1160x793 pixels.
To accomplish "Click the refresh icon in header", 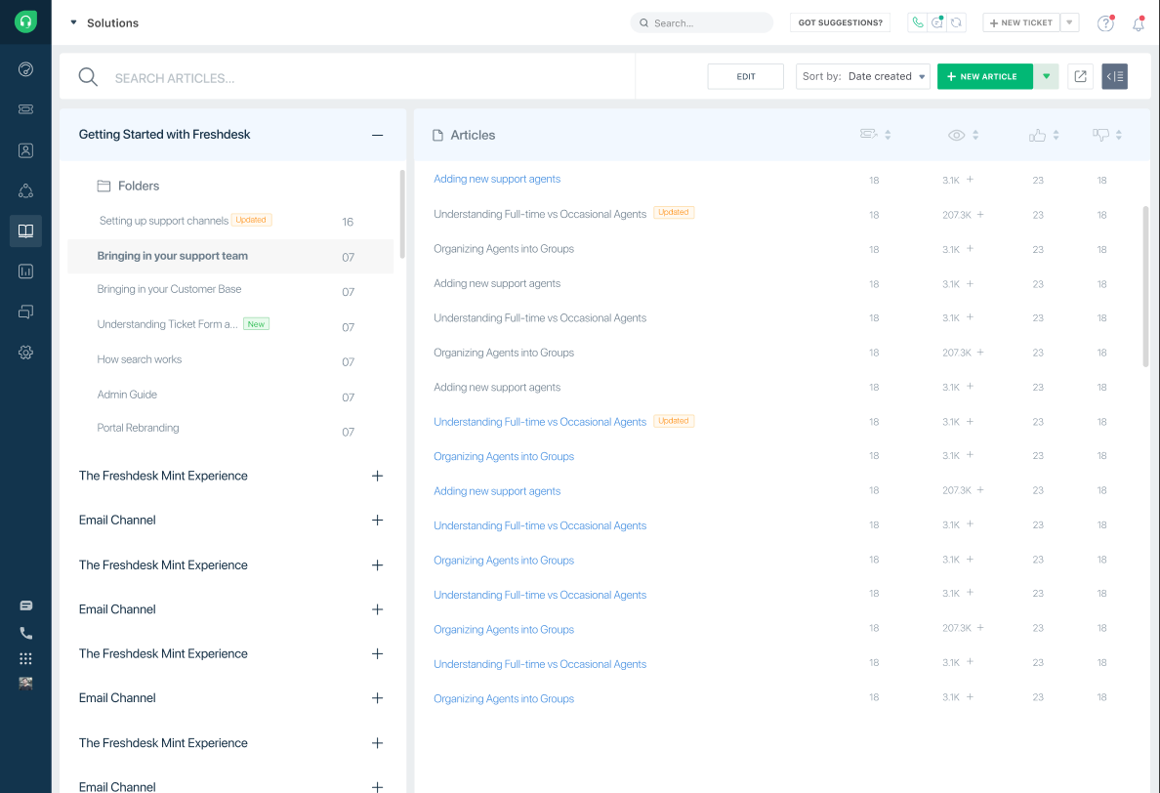I will 957,22.
